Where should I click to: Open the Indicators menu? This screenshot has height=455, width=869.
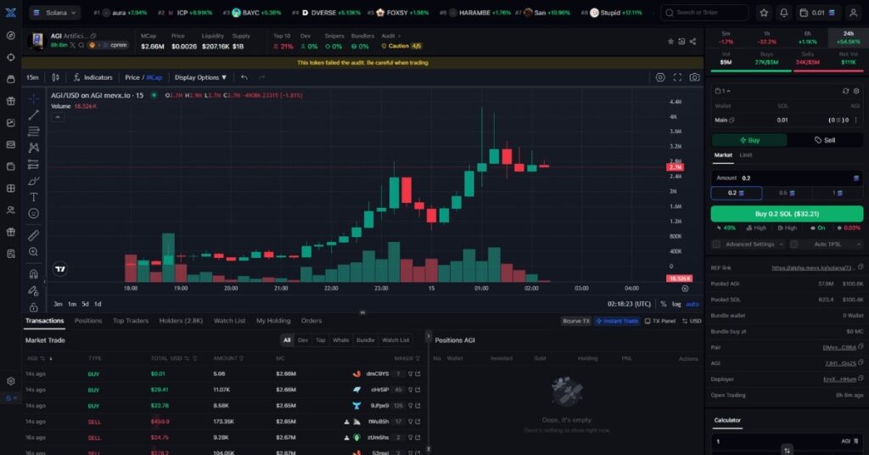pos(93,77)
